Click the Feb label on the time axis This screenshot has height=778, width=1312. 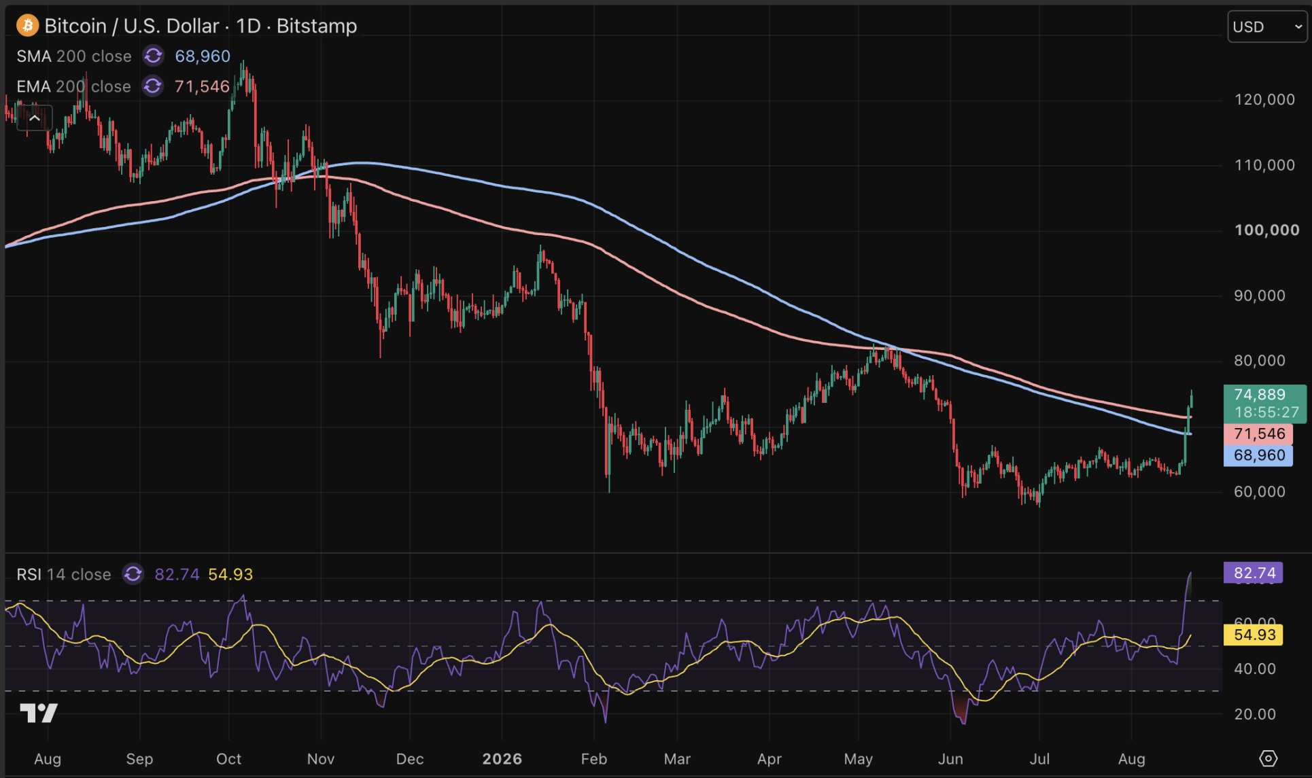click(x=594, y=759)
